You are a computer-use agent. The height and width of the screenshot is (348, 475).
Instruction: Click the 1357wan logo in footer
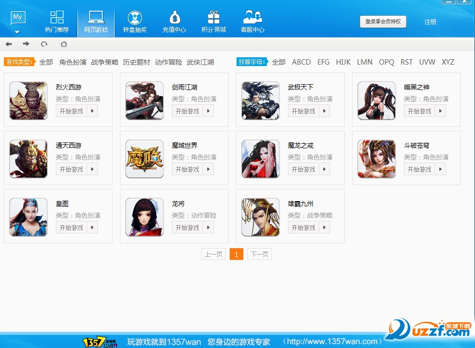(100, 342)
